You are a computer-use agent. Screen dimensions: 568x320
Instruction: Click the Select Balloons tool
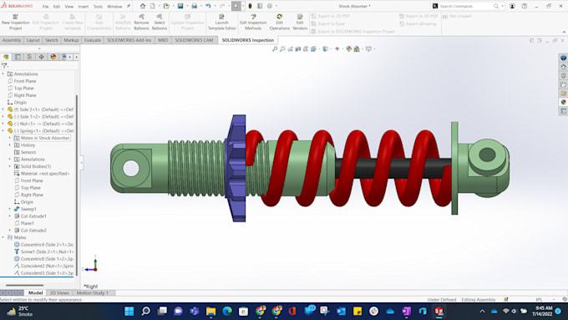click(x=160, y=23)
